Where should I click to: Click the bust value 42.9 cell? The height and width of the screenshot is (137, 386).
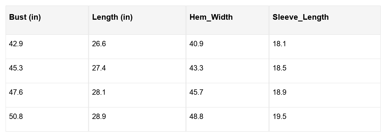coord(16,44)
